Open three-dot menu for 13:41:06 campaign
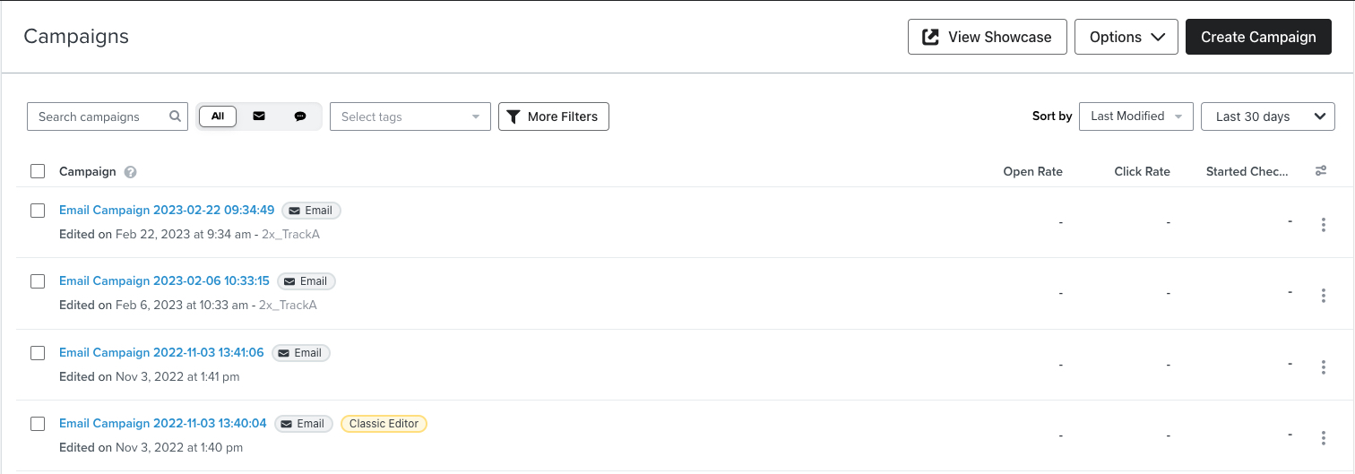Image resolution: width=1355 pixels, height=474 pixels. click(1323, 366)
